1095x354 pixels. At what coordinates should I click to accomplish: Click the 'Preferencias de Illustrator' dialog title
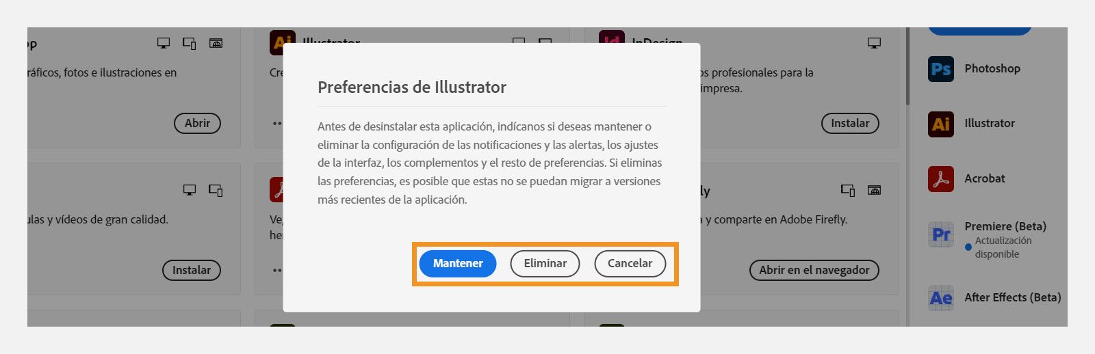tap(412, 87)
